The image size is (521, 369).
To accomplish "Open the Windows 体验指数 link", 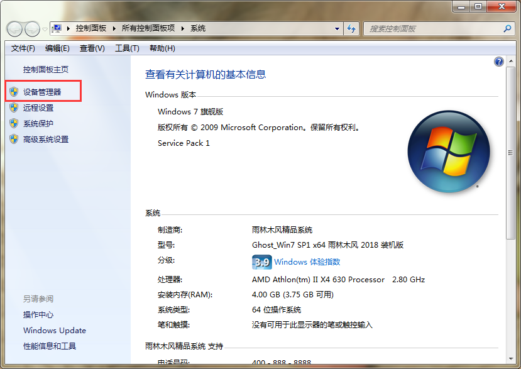I will [307, 262].
